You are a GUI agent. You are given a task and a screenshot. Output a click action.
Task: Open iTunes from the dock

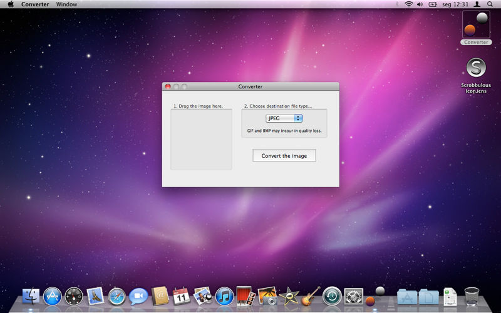pos(224,296)
